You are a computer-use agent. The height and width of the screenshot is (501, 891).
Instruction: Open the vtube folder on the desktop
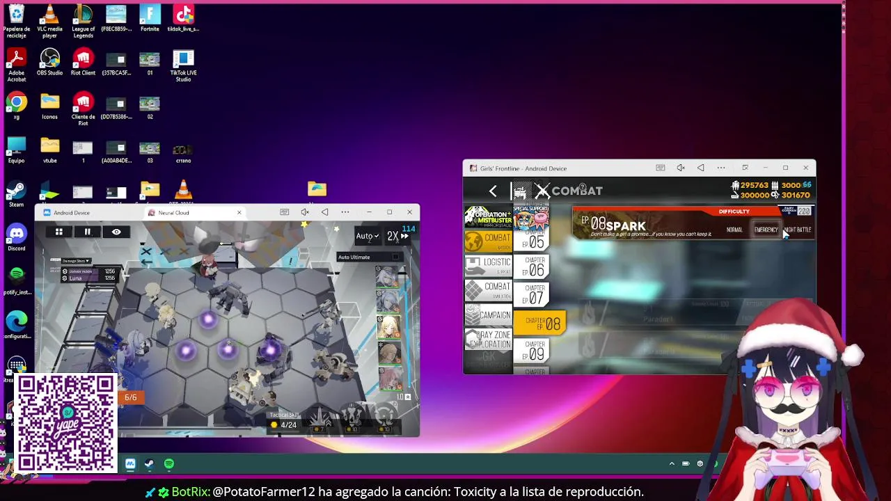(49, 150)
